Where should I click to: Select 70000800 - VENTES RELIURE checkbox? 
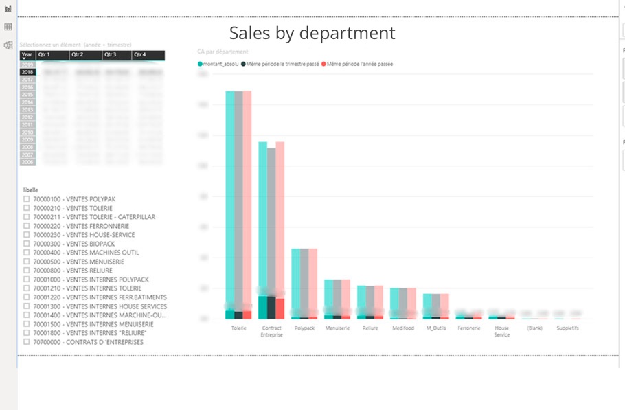pyautogui.click(x=27, y=271)
